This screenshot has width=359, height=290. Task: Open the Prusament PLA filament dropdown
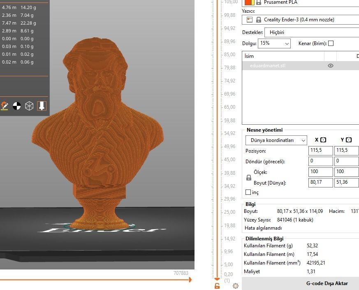[300, 2]
